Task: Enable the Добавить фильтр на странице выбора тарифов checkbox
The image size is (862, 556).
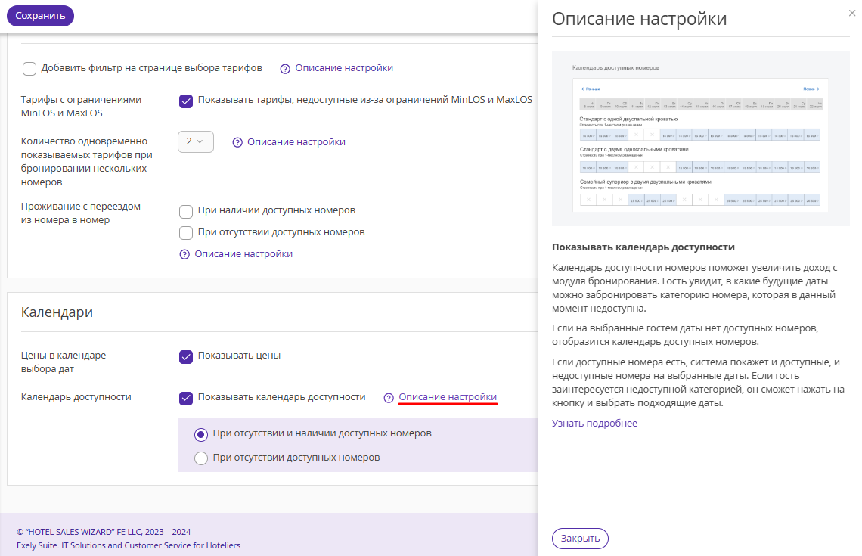Action: point(29,69)
